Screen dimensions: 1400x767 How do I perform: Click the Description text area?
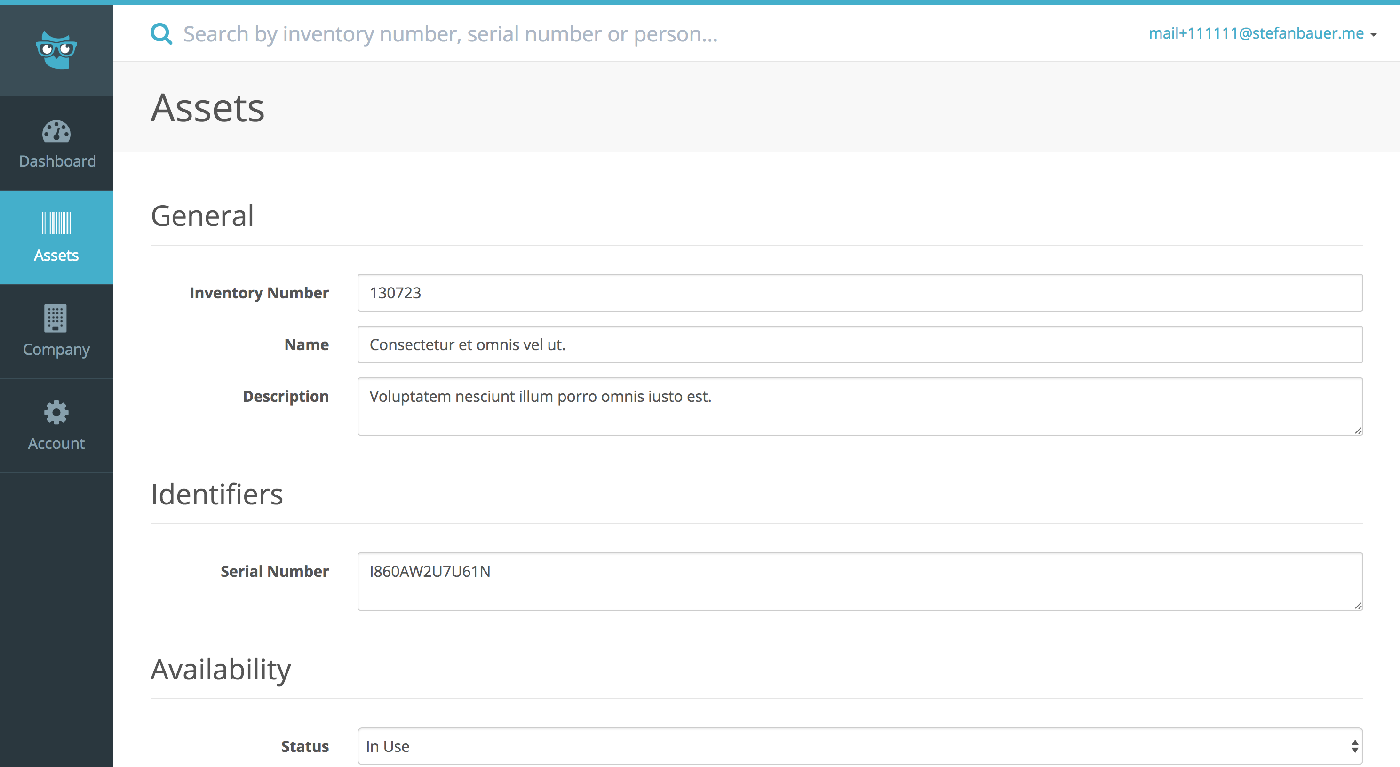click(x=860, y=407)
